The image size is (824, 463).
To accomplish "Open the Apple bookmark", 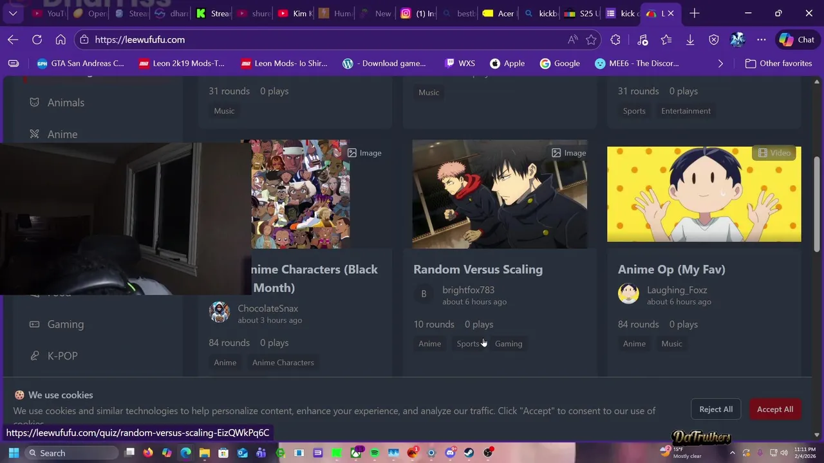I will click(507, 64).
